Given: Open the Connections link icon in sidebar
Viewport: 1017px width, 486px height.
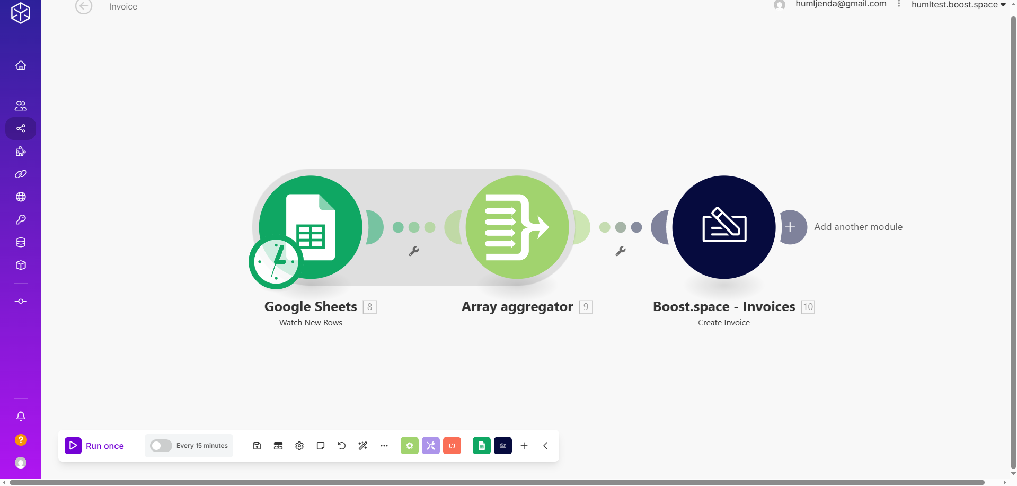Looking at the screenshot, I should (21, 174).
